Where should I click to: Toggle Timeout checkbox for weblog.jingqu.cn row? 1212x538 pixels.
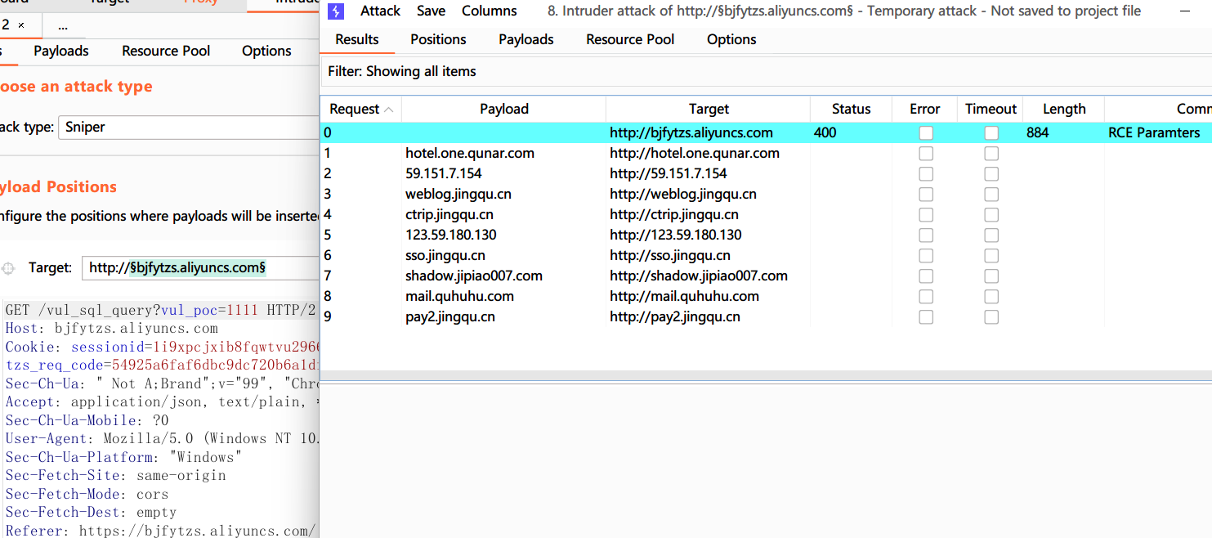tap(991, 194)
